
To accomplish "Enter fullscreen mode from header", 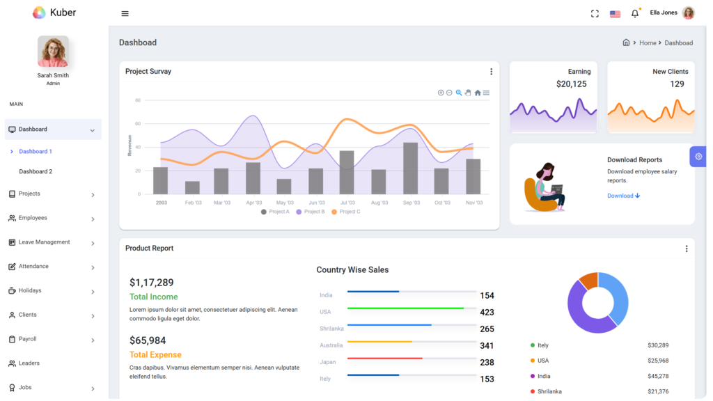I will pos(595,13).
